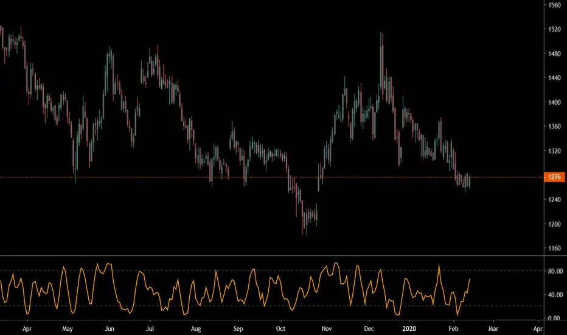The width and height of the screenshot is (567, 335).
Task: Click the 40.00 oscillator level label
Action: coord(555,295)
